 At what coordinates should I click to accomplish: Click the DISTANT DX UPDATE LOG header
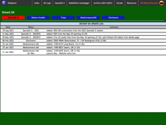[x=91, y=24]
